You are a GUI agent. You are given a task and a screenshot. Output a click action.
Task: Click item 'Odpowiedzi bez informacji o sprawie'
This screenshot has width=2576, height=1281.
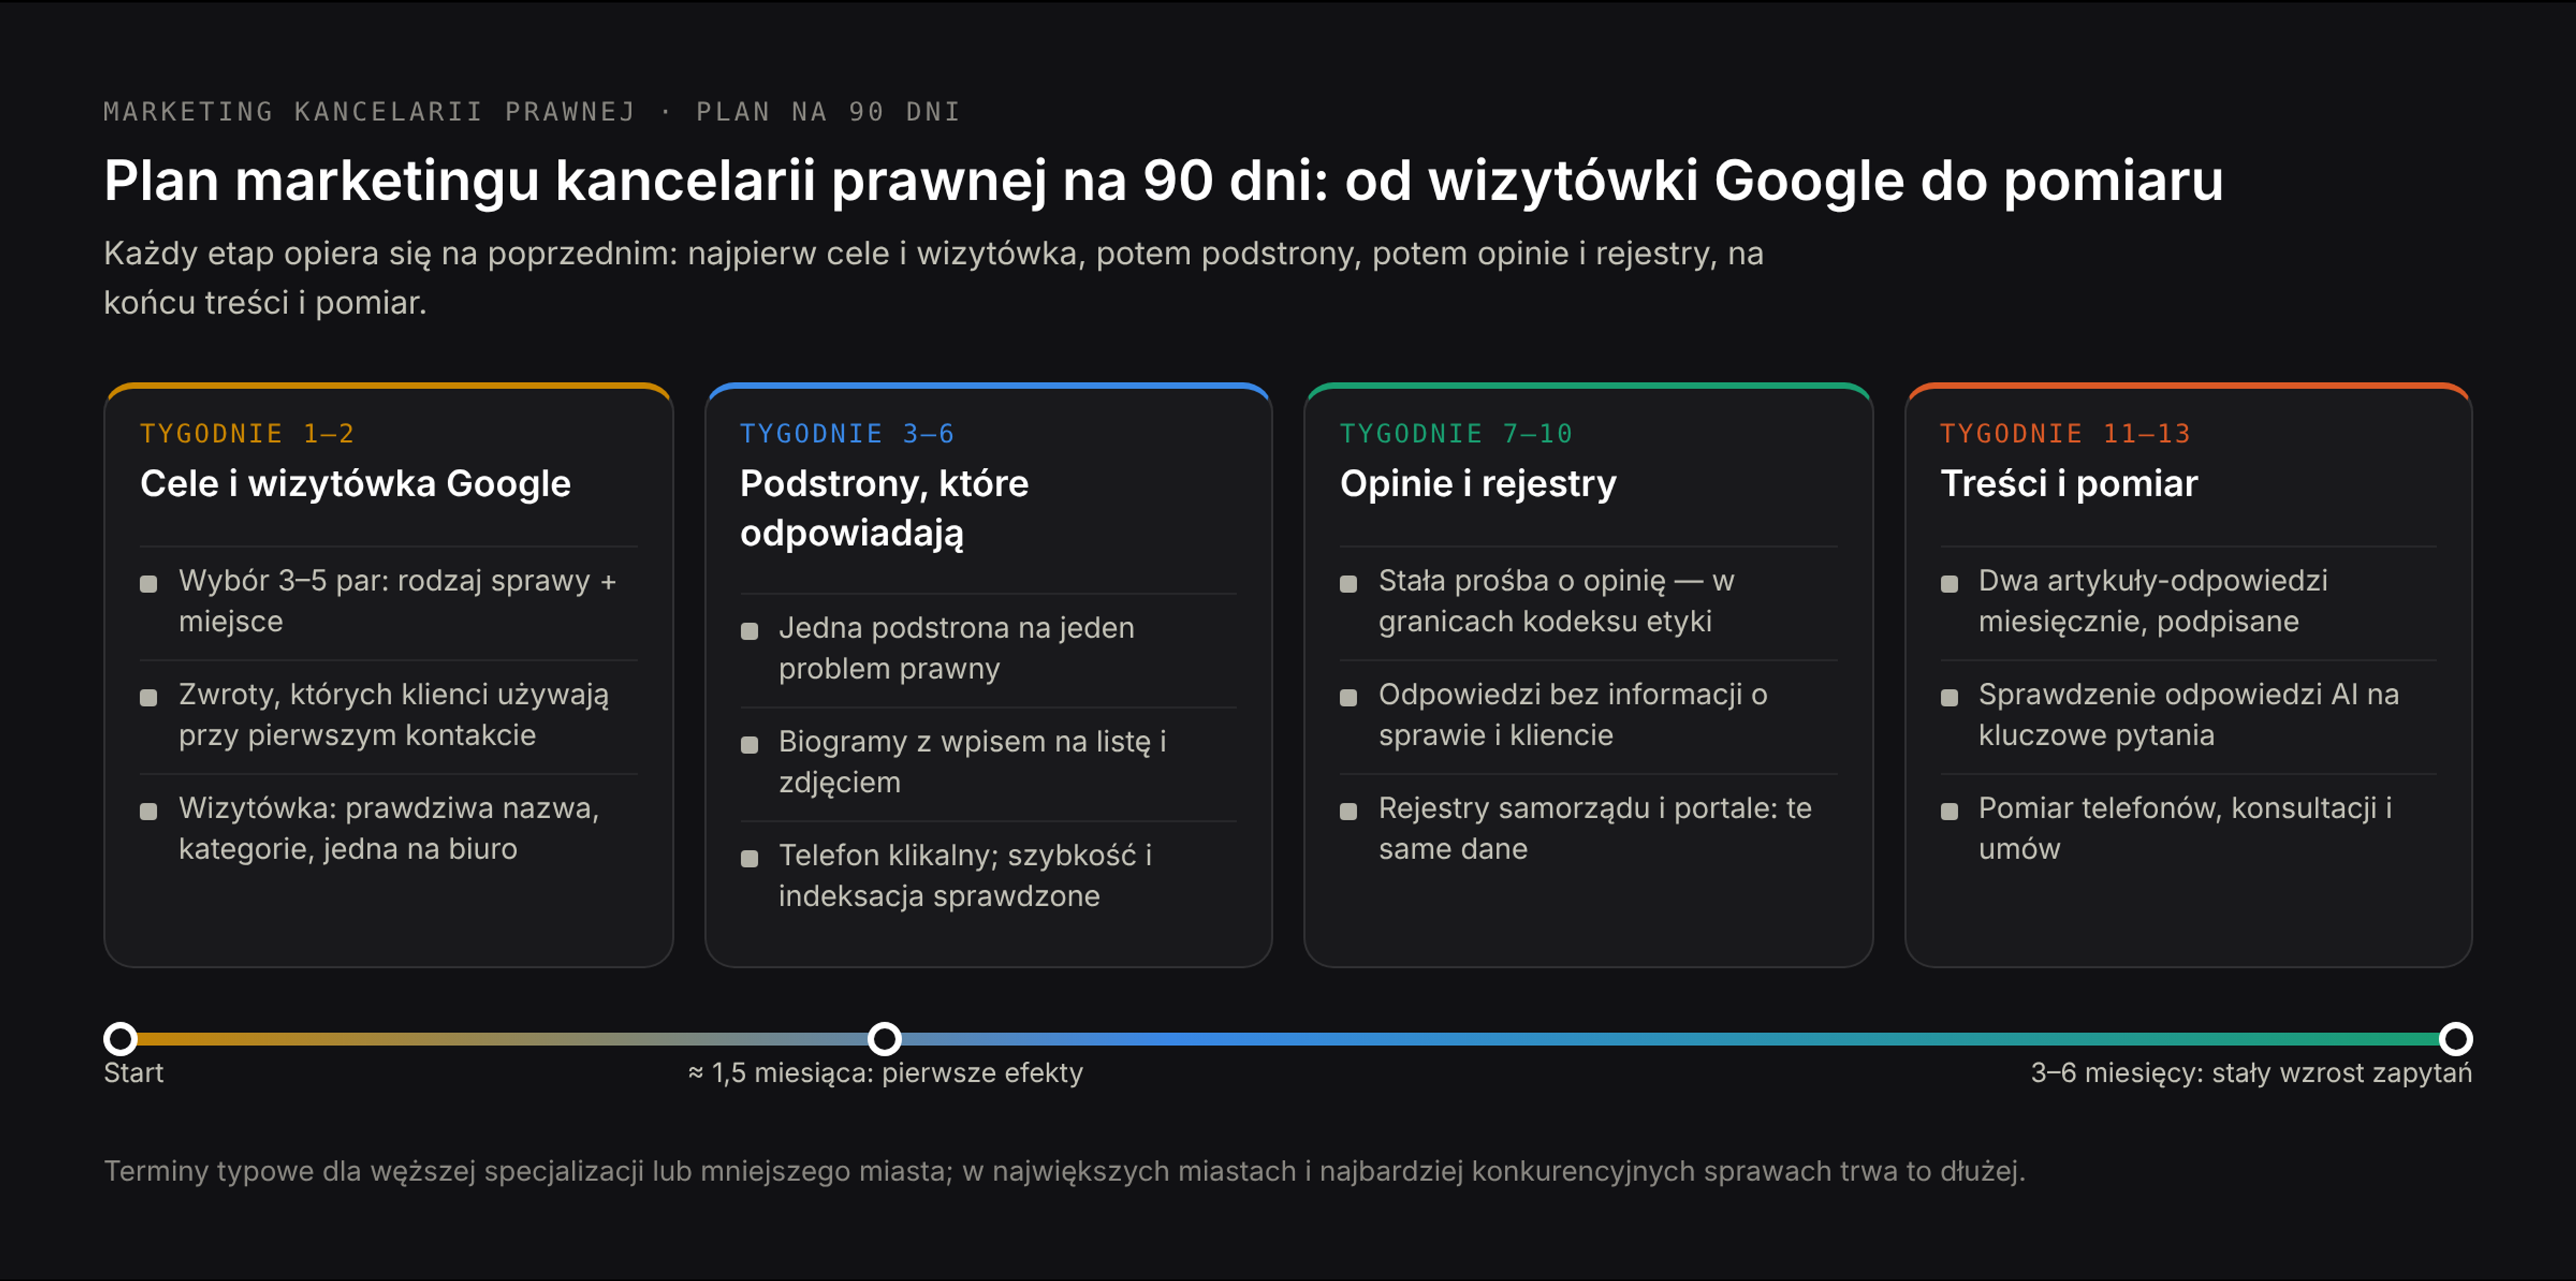pyautogui.click(x=1573, y=714)
